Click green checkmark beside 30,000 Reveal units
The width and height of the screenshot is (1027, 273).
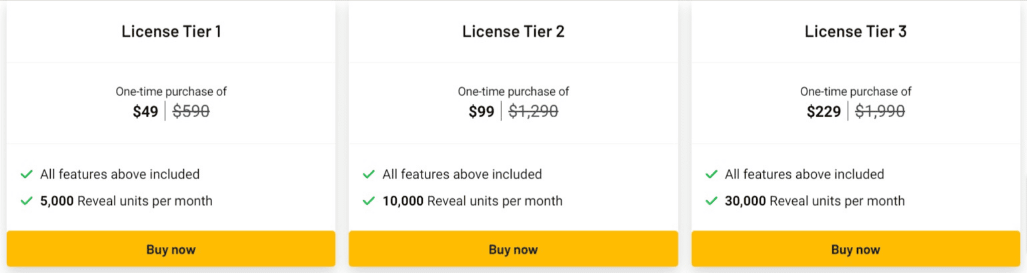[x=711, y=201]
